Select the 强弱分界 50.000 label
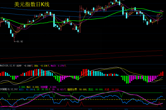Screen dimensions: 166x110 77,90
